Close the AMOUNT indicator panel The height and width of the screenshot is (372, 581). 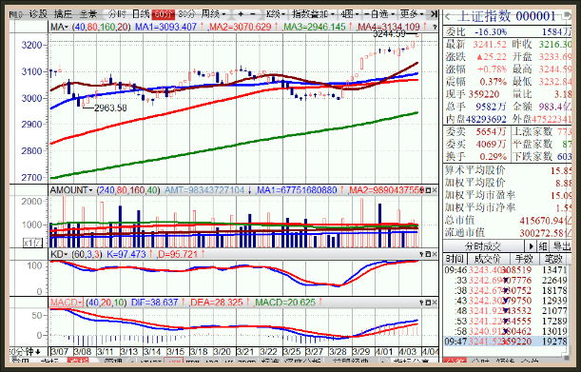pos(435,190)
